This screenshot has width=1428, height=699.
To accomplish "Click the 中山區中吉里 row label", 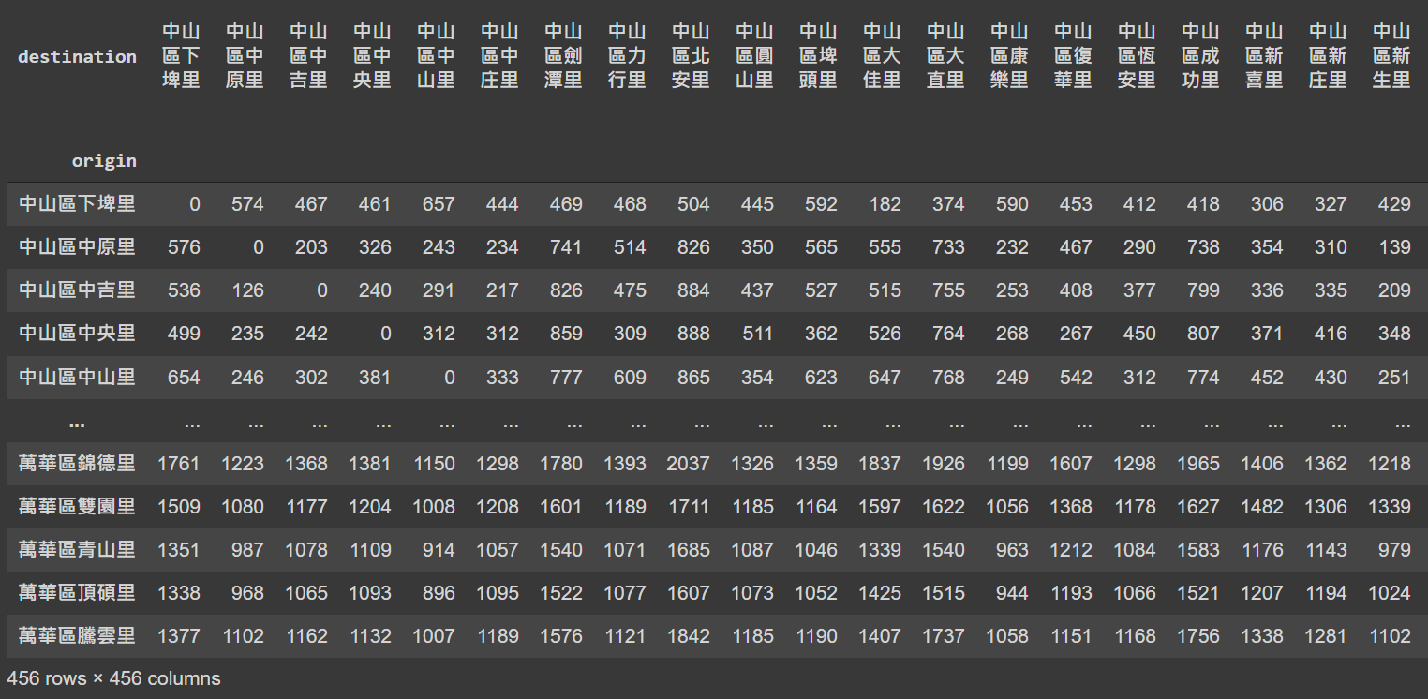I will tap(77, 290).
